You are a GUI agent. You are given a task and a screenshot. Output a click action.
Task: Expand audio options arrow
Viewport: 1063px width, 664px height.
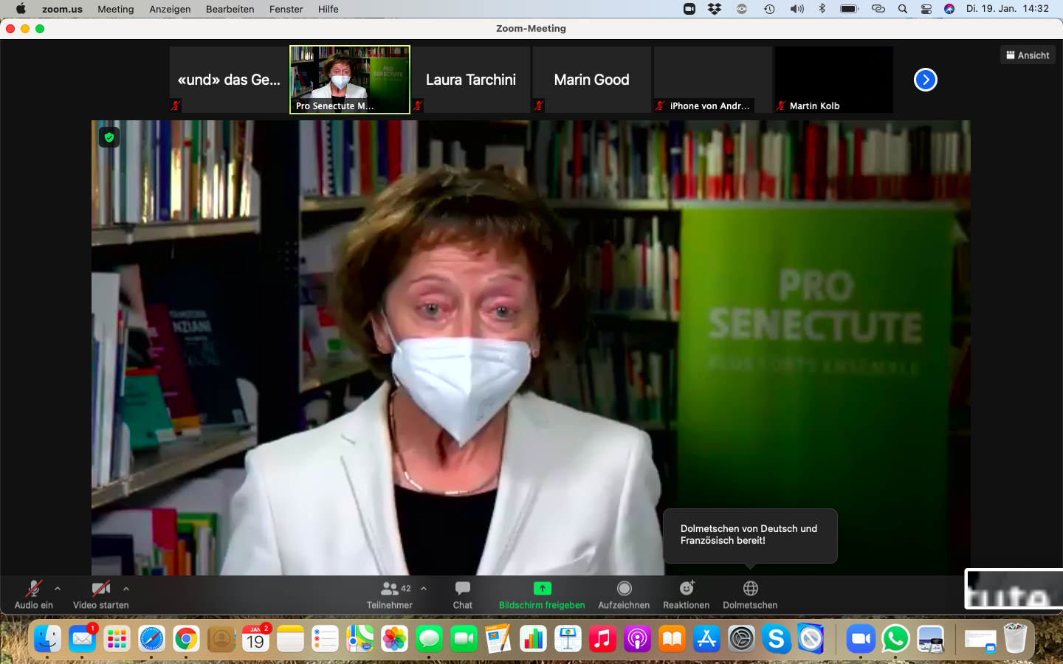pos(58,589)
